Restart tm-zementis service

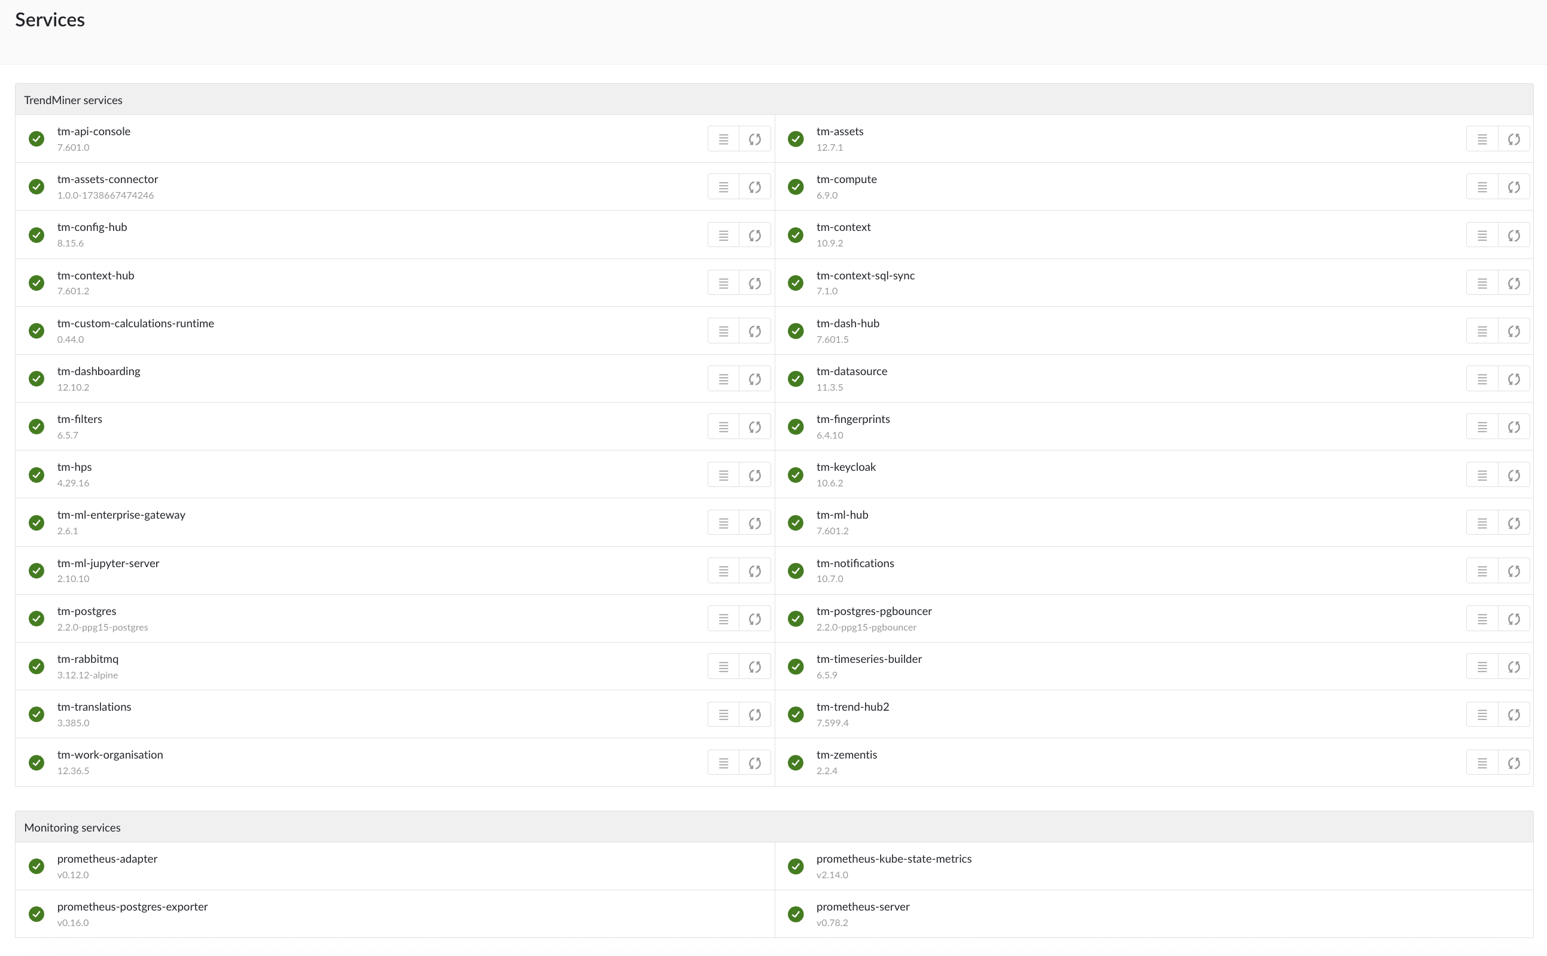(1513, 763)
